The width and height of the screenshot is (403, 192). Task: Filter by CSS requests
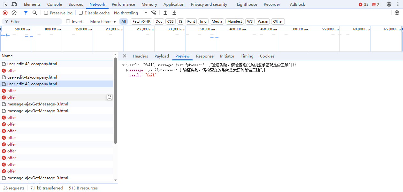coord(171,21)
